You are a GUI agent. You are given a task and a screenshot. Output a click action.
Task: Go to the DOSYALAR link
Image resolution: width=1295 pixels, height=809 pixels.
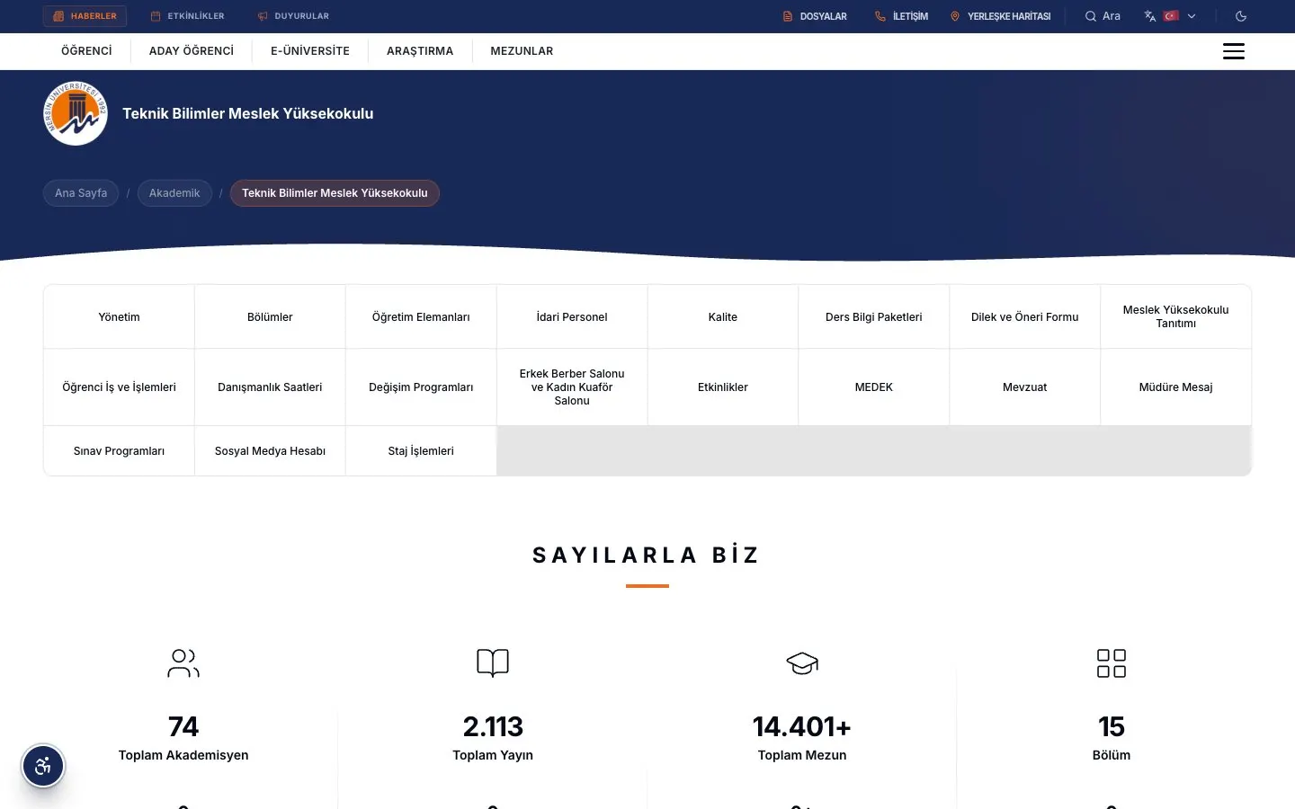pos(815,16)
